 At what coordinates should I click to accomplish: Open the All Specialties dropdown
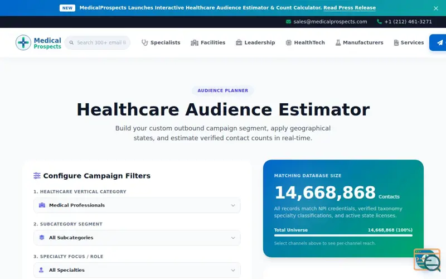pos(137,270)
